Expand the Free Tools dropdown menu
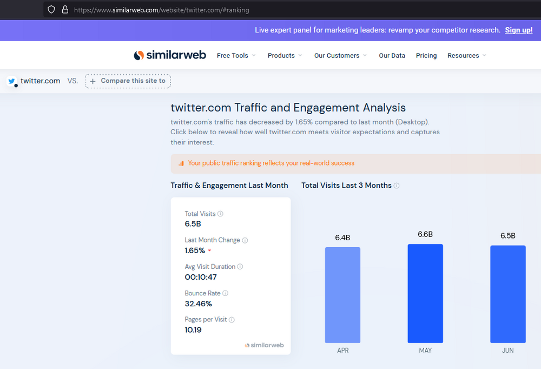Screen dimensions: 541x369 point(236,56)
